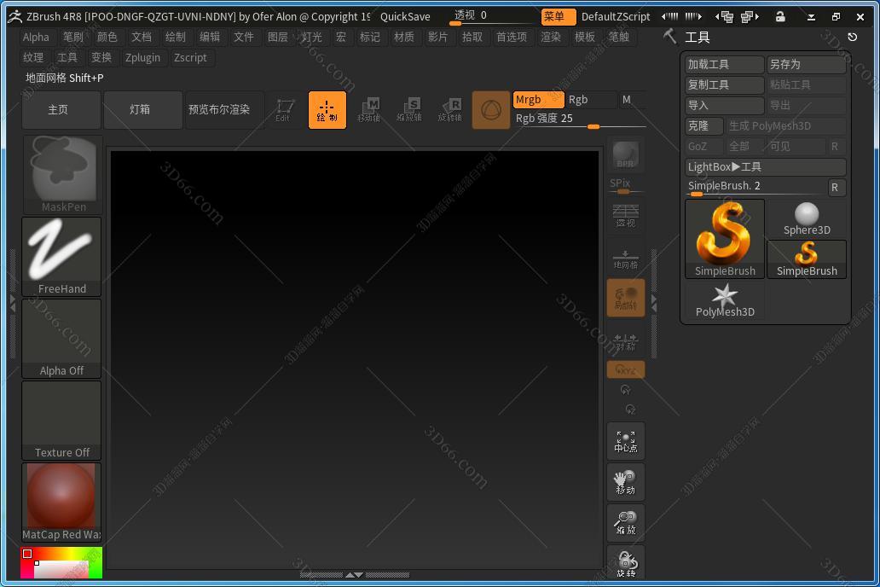
Task: Open the 灯箱 LightBox button
Action: 143,110
